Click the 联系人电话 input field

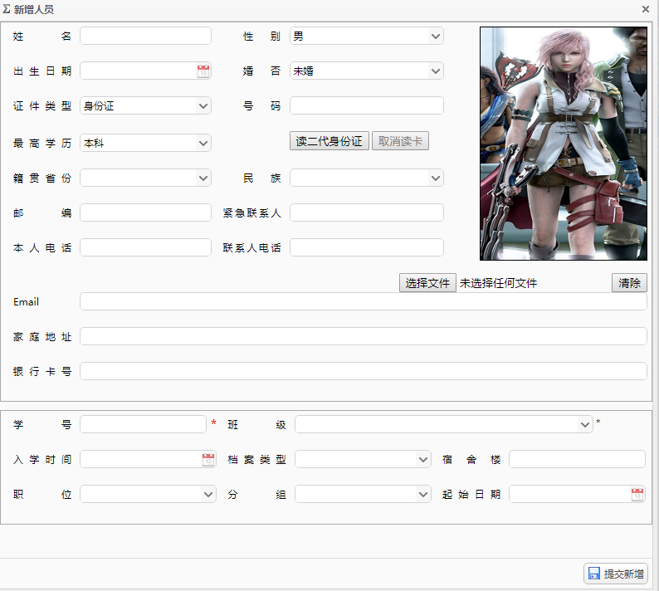click(x=367, y=248)
